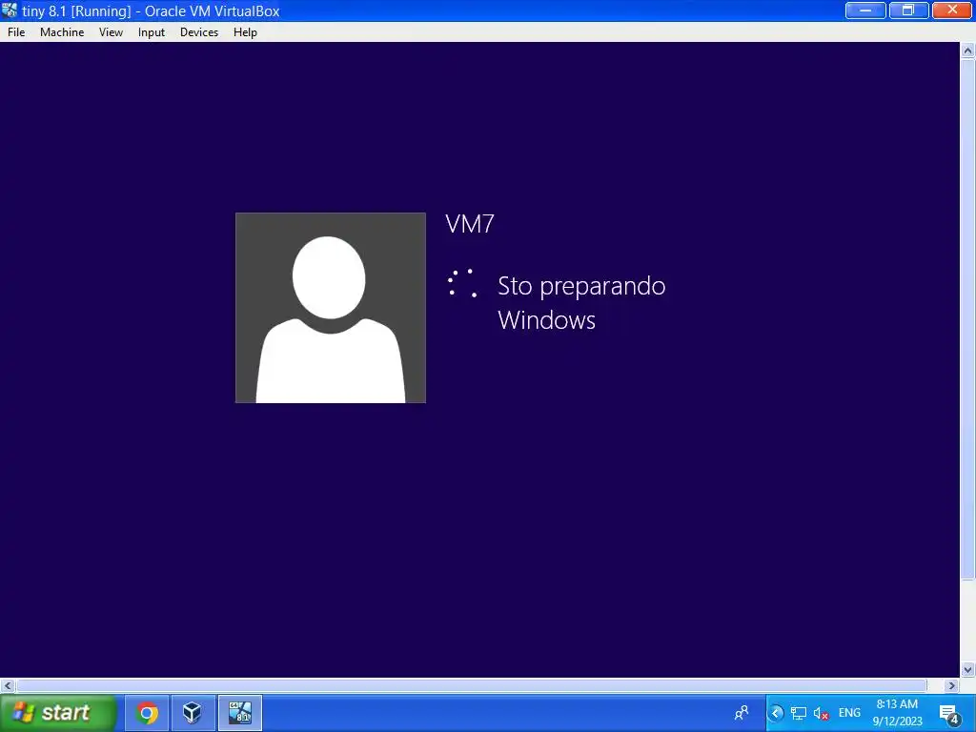
Task: Click the horizontal scrollbar left arrow
Action: 8,685
